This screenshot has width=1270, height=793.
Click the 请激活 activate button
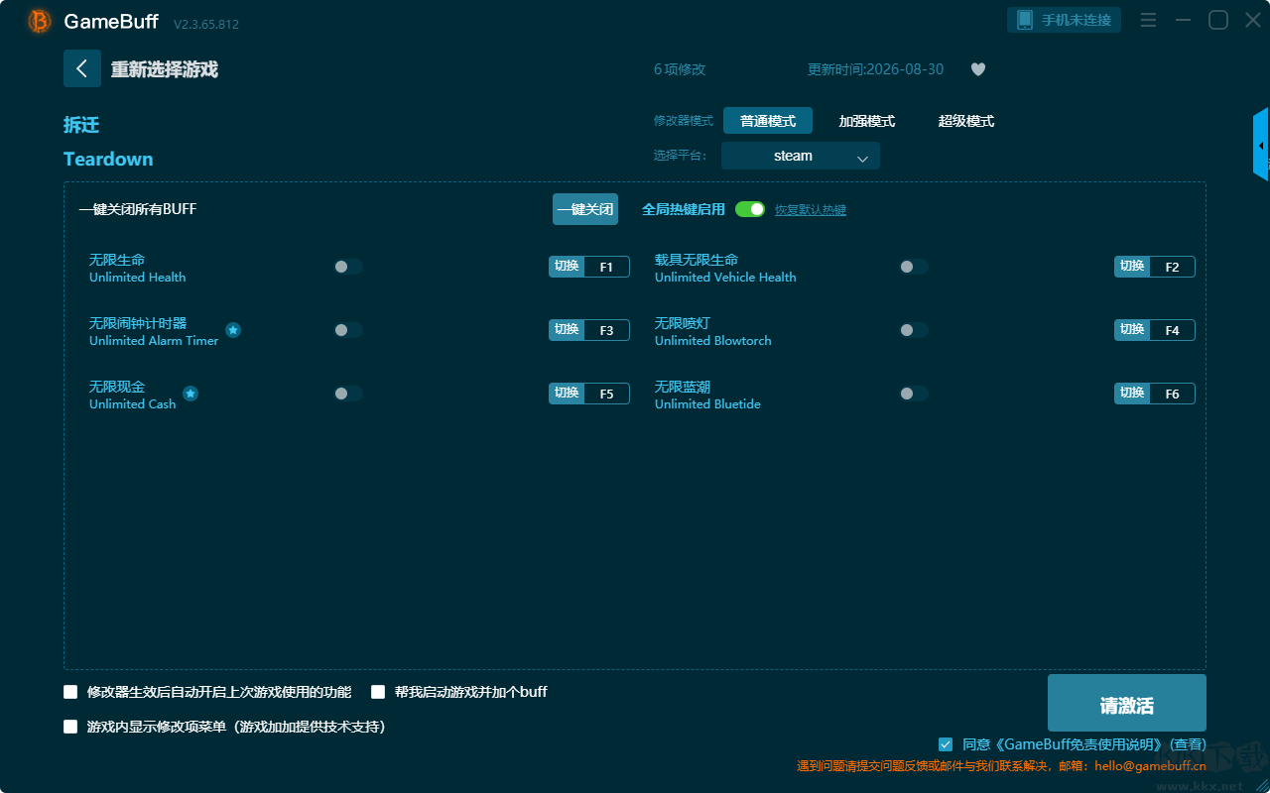pyautogui.click(x=1127, y=703)
